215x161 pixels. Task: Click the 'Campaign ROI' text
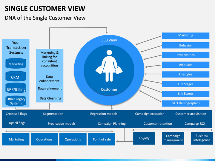click(195, 124)
